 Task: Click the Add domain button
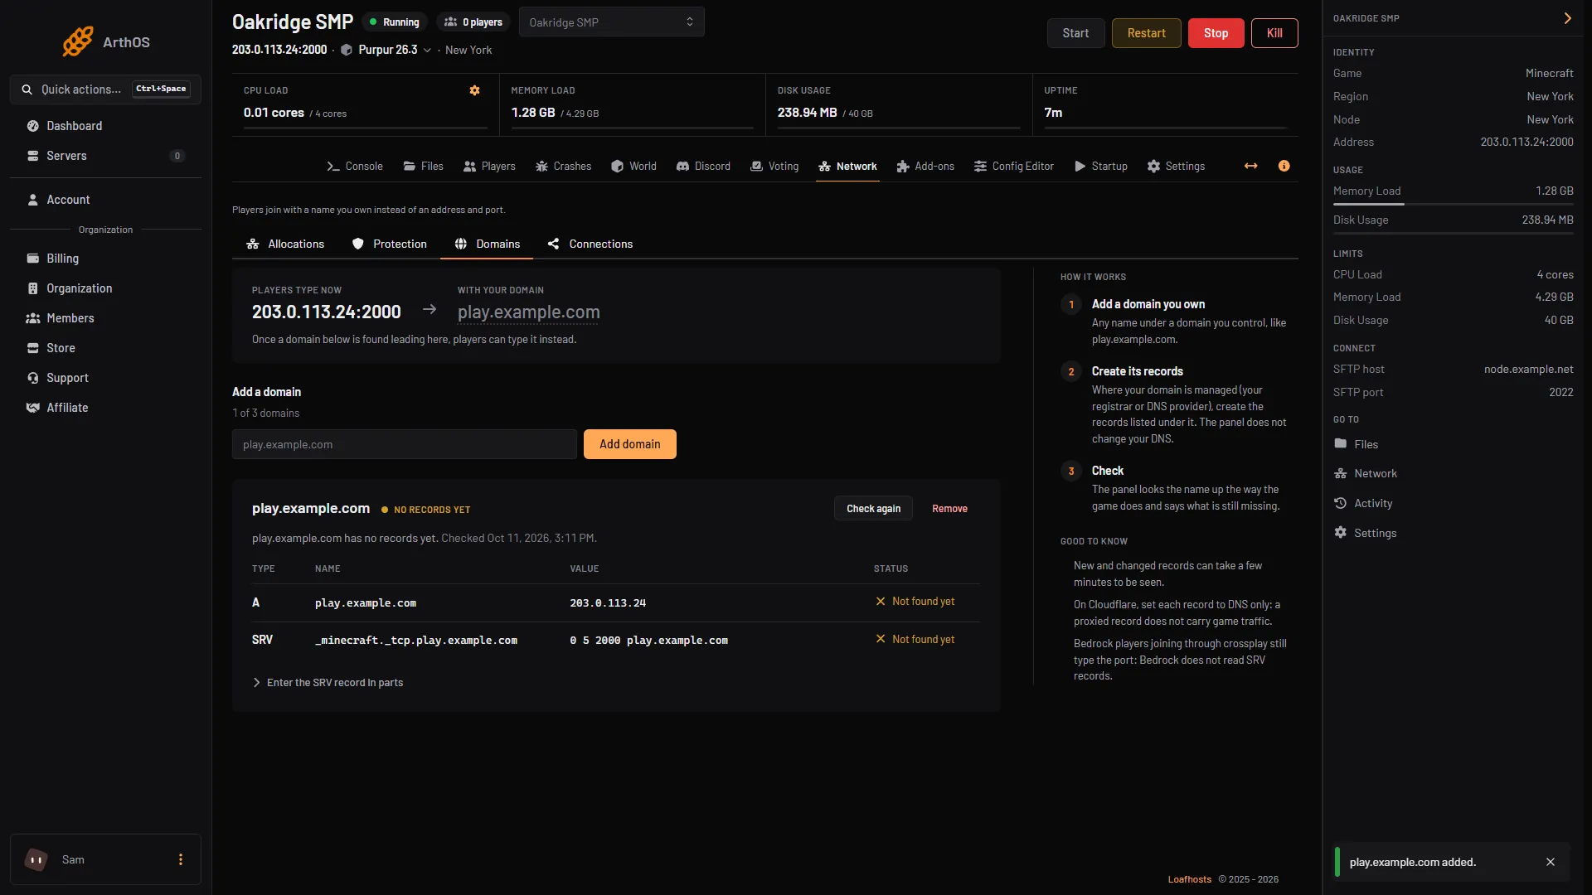(x=630, y=444)
